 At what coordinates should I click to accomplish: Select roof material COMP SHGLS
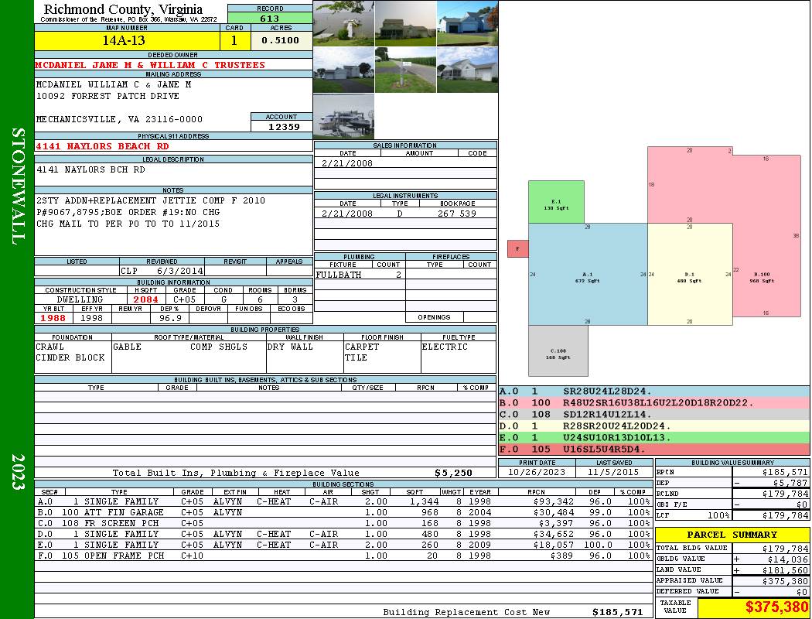[x=219, y=347]
